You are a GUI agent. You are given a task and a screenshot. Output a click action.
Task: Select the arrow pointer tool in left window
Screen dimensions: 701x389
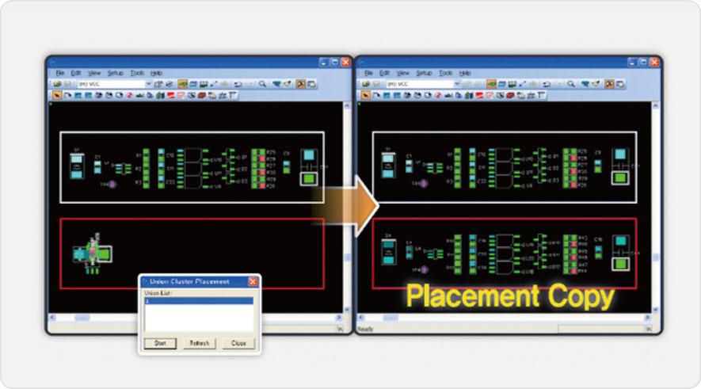pos(55,94)
